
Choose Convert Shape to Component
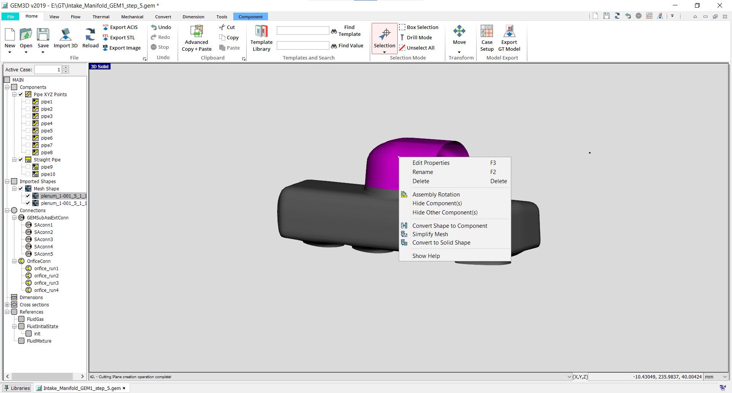click(x=454, y=226)
